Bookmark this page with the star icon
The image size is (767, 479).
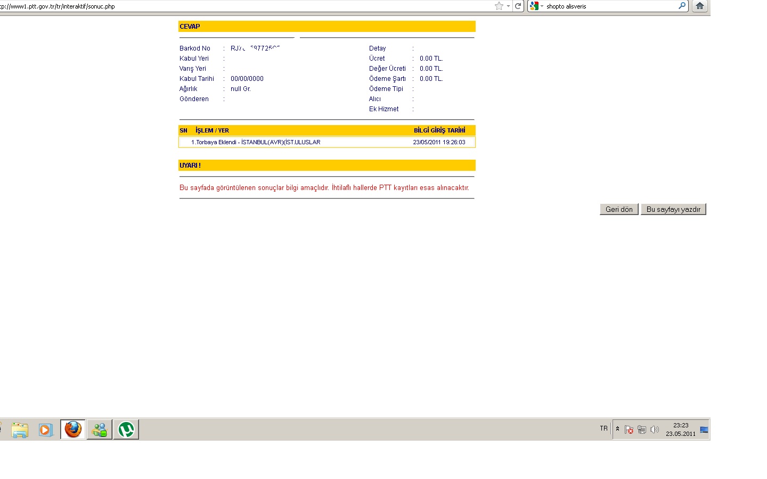tap(499, 6)
